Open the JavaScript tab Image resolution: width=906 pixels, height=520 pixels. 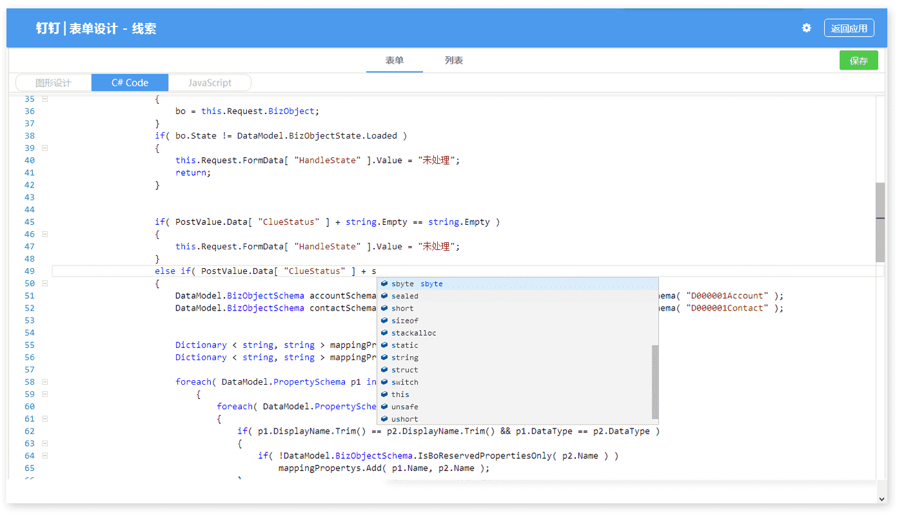click(x=210, y=82)
